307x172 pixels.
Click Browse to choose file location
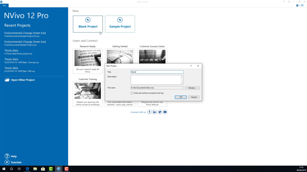(192, 88)
